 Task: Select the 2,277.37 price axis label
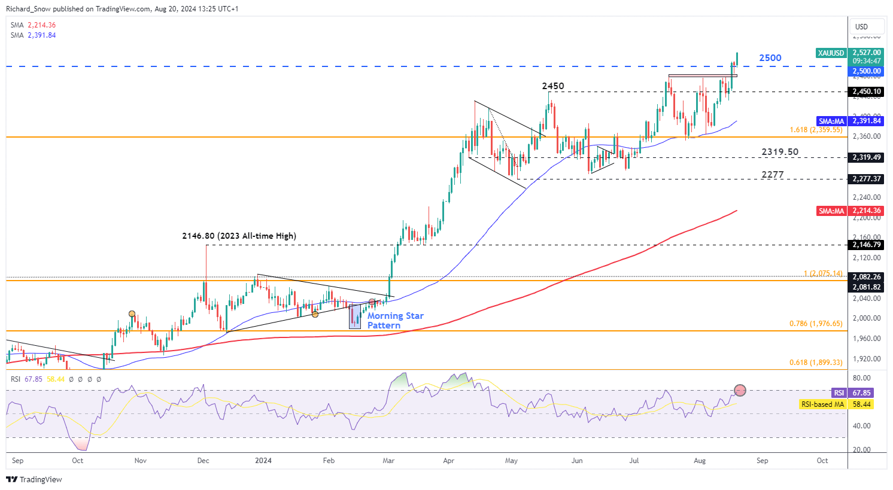click(x=867, y=179)
